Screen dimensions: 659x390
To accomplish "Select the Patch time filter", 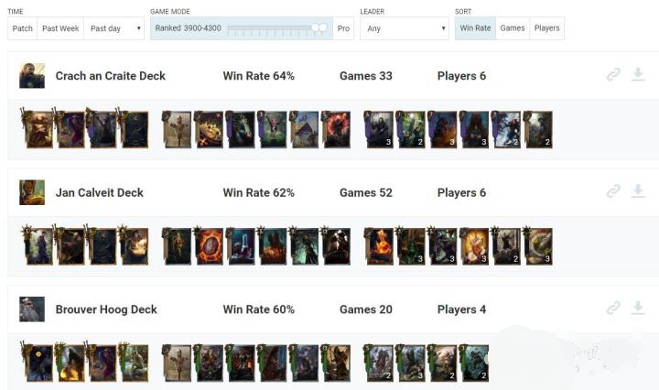I will 23,28.
